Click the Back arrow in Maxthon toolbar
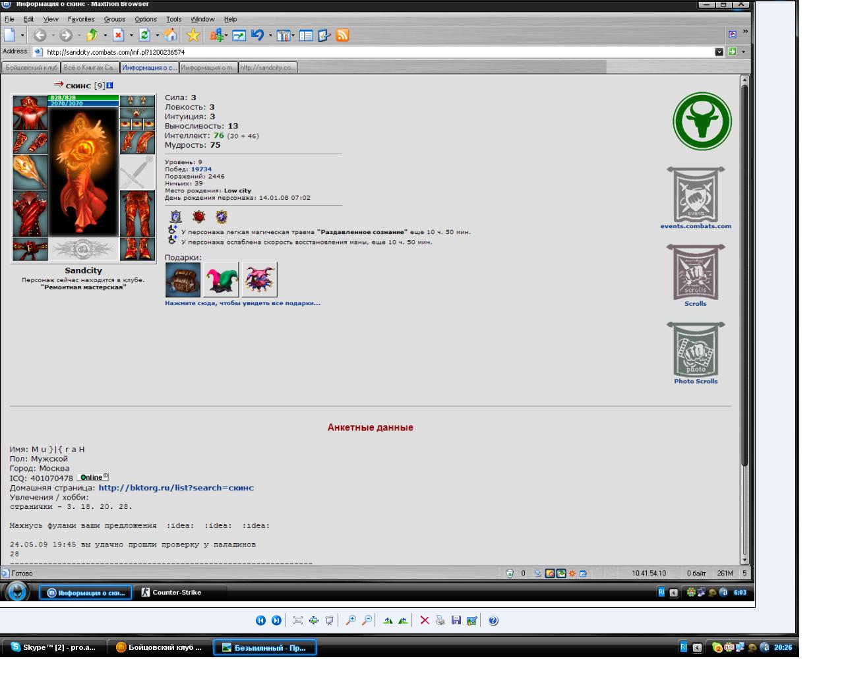Screen dimensions: 844x675 click(40, 36)
